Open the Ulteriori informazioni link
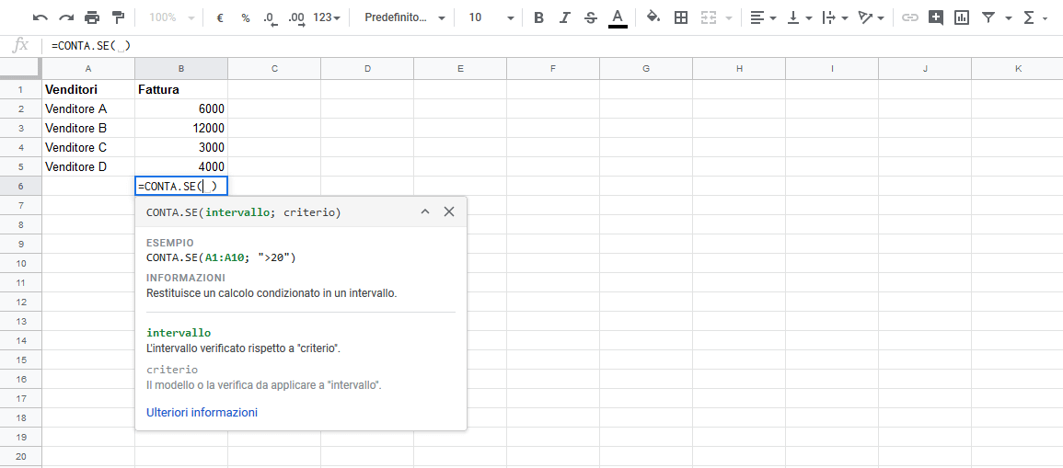The width and height of the screenshot is (1063, 468). click(202, 413)
